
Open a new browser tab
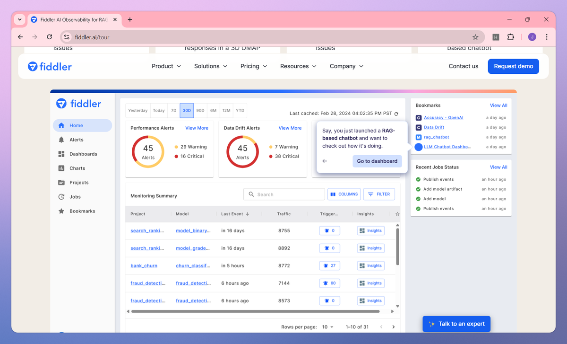tap(130, 19)
